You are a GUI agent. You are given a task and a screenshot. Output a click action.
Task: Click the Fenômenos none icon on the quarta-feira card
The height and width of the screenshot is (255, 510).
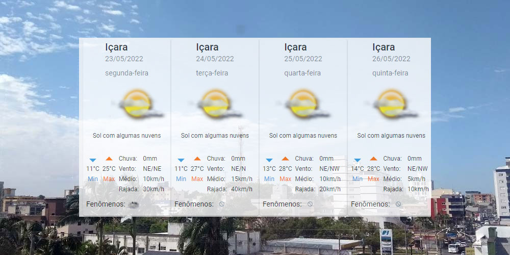click(x=310, y=205)
